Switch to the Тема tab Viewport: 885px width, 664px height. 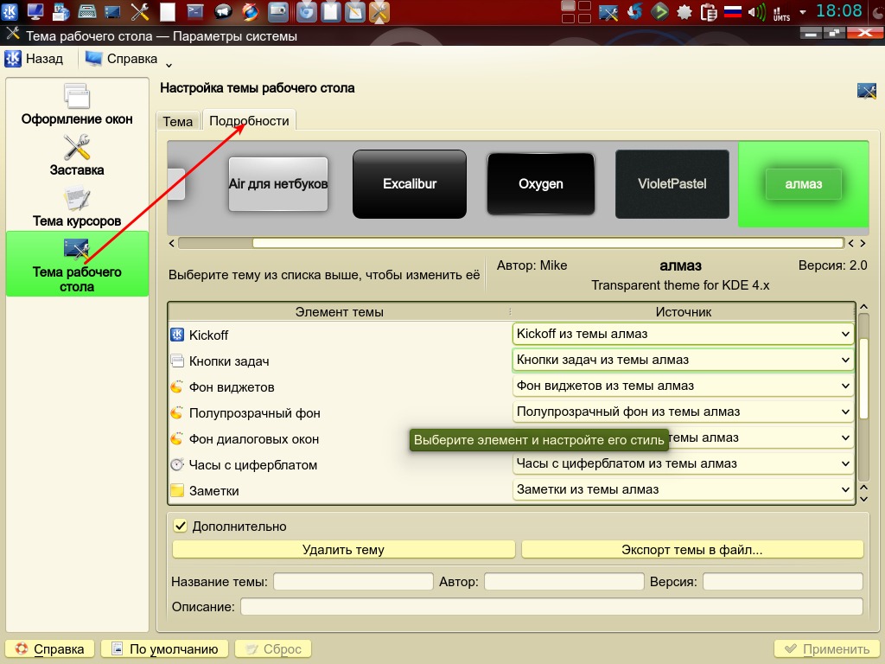178,121
